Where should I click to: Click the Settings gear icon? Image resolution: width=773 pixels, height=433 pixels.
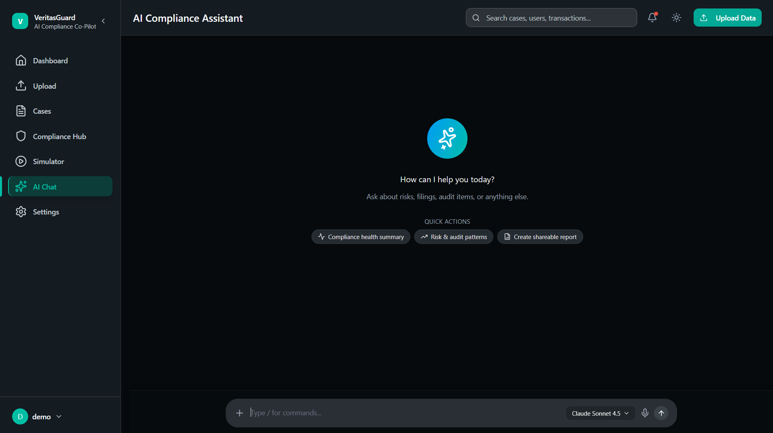[21, 212]
